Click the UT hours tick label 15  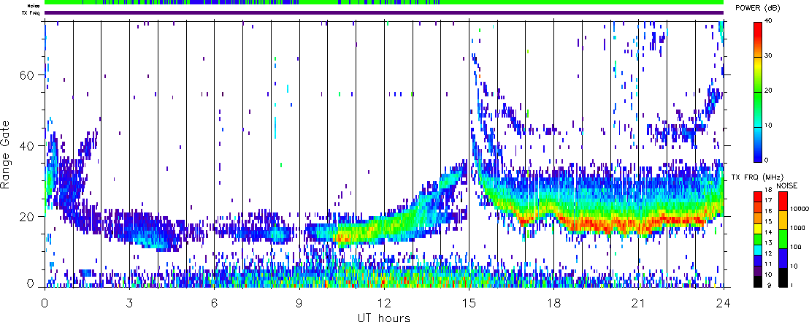point(469,302)
